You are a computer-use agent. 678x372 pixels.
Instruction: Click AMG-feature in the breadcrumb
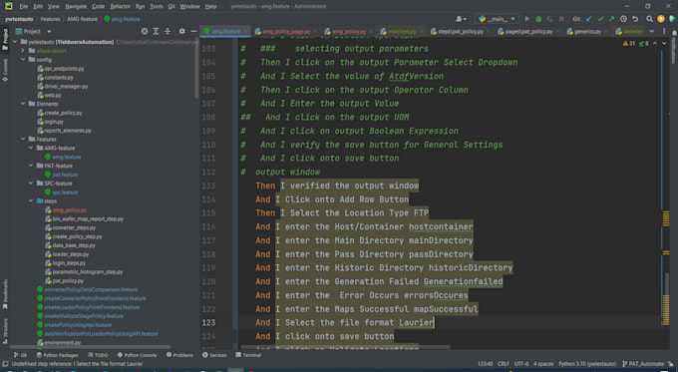(82, 19)
